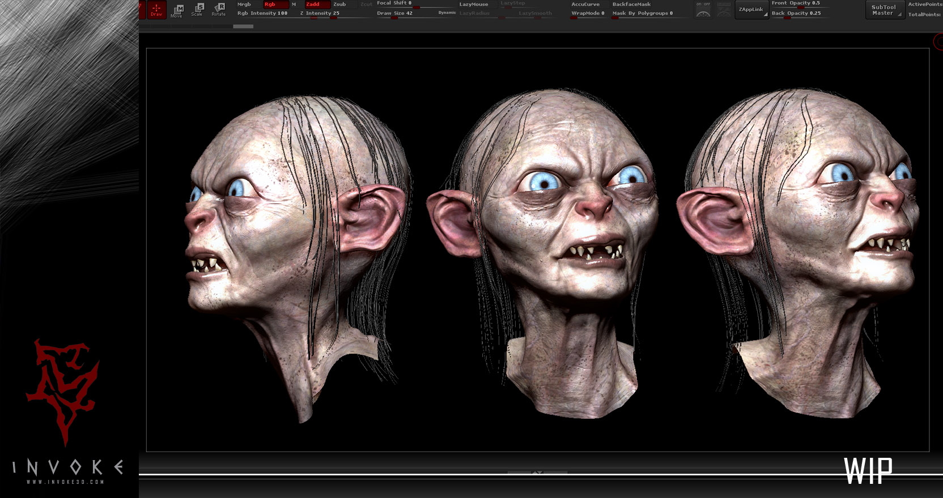Toggle the Rgb paint mode

coord(275,4)
